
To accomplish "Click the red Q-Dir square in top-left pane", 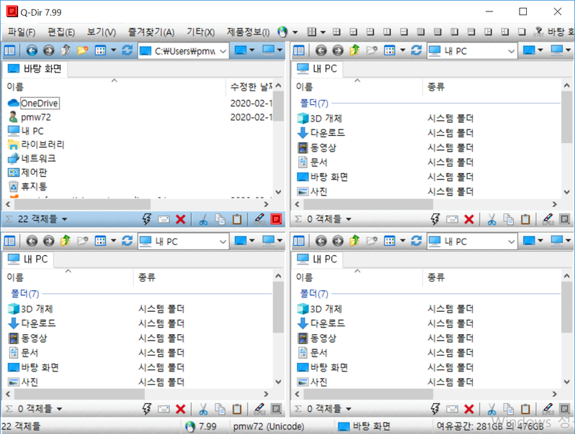I will click(x=276, y=219).
